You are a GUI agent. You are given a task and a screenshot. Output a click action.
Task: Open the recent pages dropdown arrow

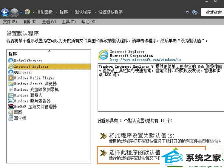click(21, 12)
